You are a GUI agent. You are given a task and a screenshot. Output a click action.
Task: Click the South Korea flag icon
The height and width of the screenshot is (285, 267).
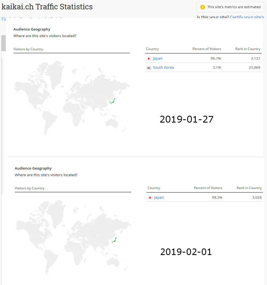[x=149, y=68]
